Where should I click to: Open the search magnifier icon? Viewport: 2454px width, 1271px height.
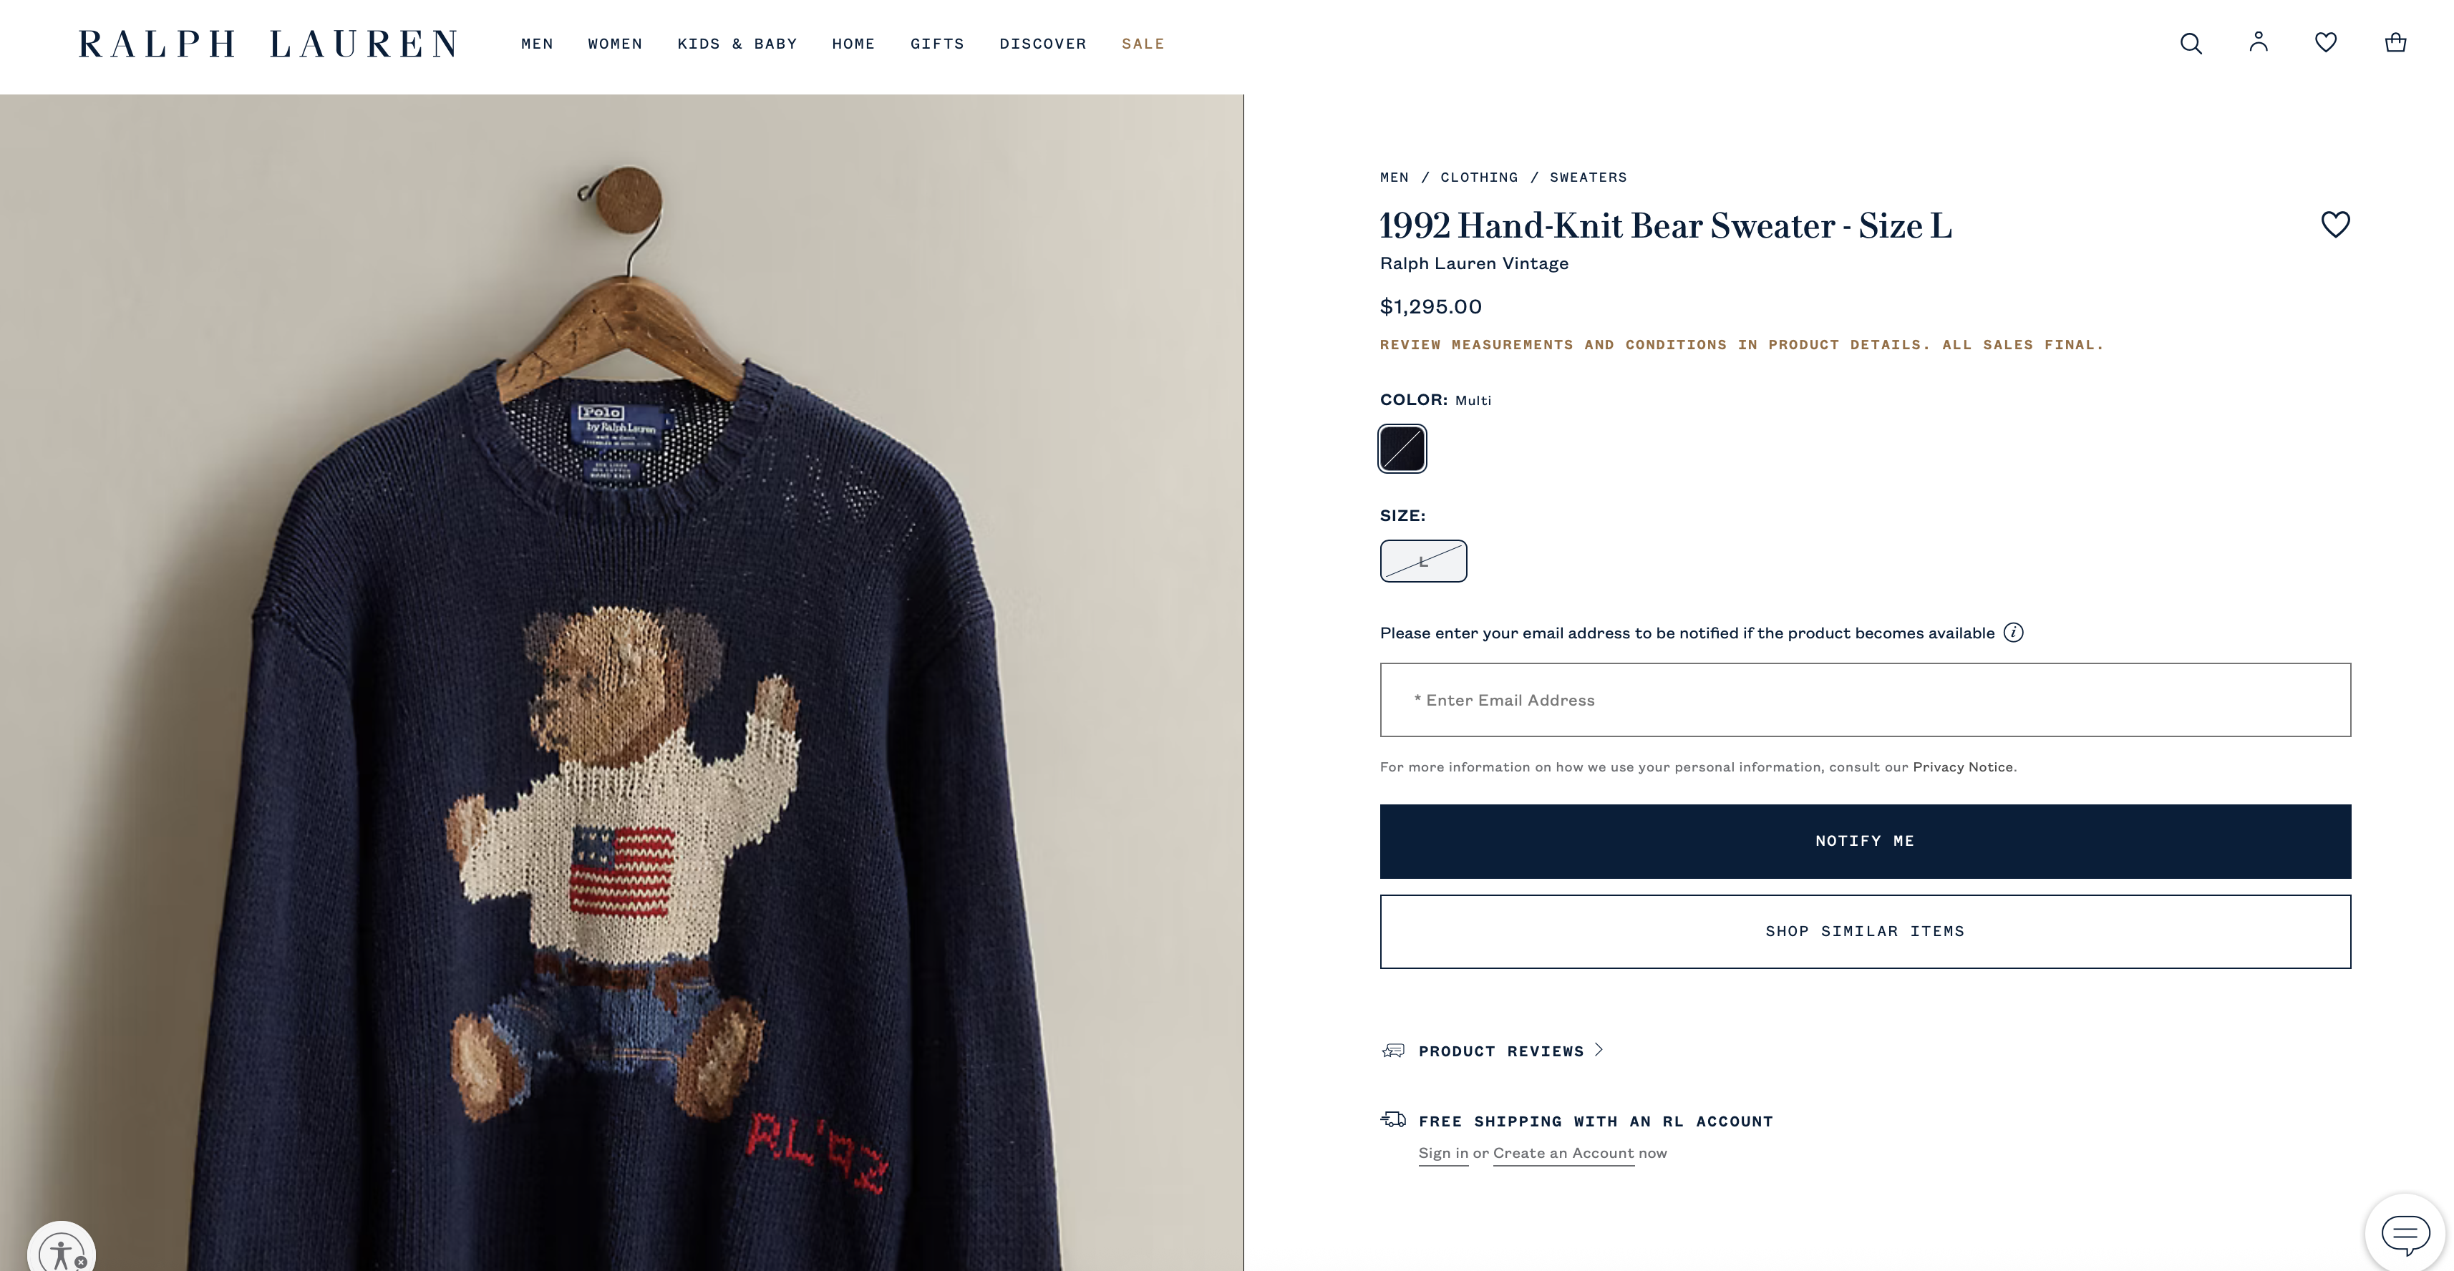click(2190, 44)
